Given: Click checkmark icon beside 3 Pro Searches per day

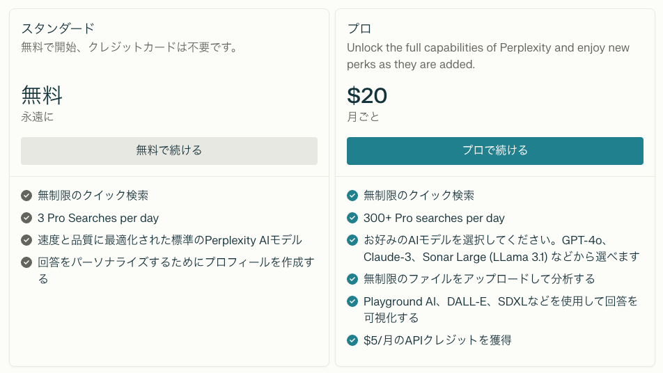Looking at the screenshot, I should point(26,218).
